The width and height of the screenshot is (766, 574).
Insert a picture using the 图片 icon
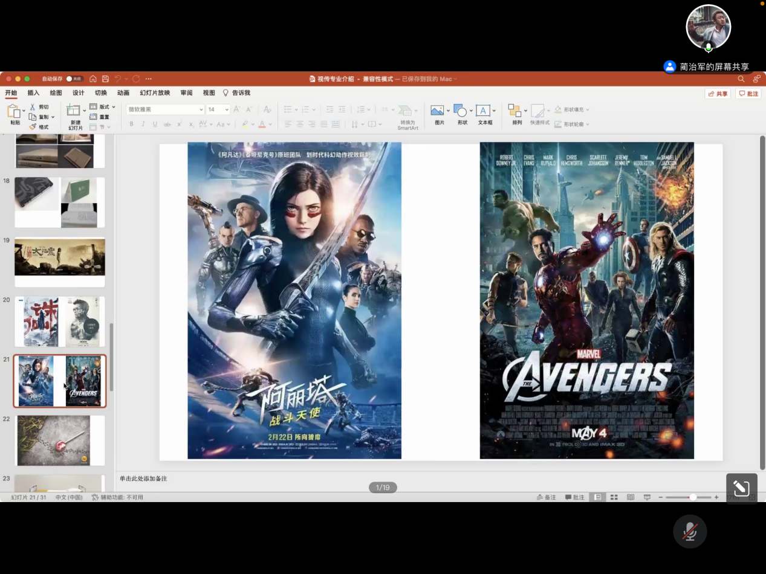[437, 111]
